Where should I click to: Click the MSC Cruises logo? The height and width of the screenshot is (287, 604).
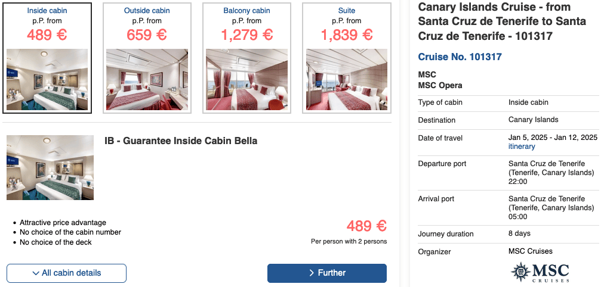(x=540, y=272)
